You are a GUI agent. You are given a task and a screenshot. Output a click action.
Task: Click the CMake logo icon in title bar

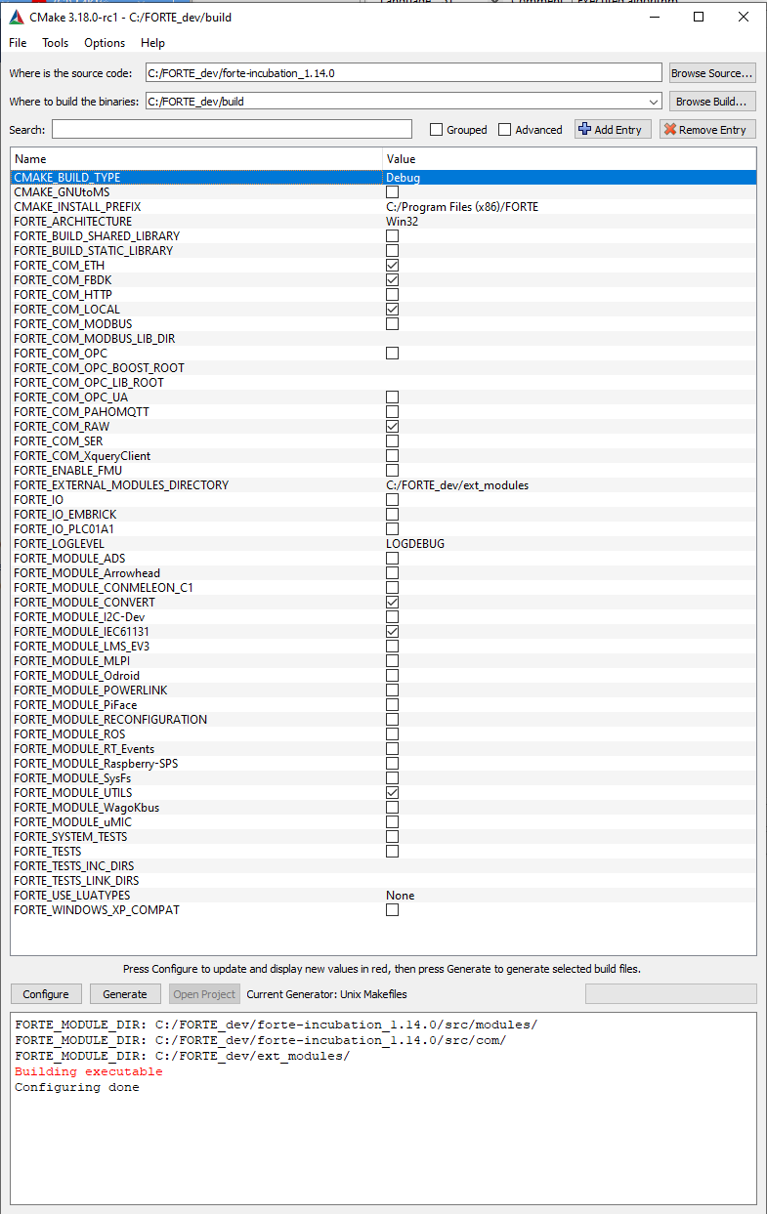click(17, 17)
